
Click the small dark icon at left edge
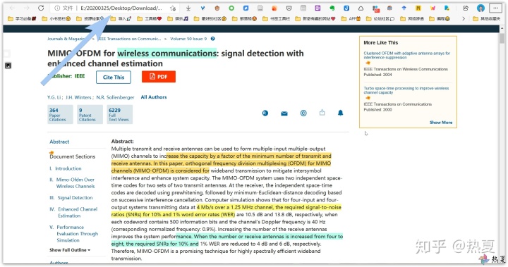[x=8, y=66]
